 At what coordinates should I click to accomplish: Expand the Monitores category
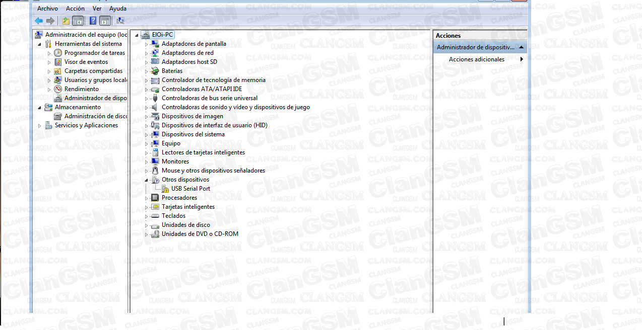coord(147,161)
